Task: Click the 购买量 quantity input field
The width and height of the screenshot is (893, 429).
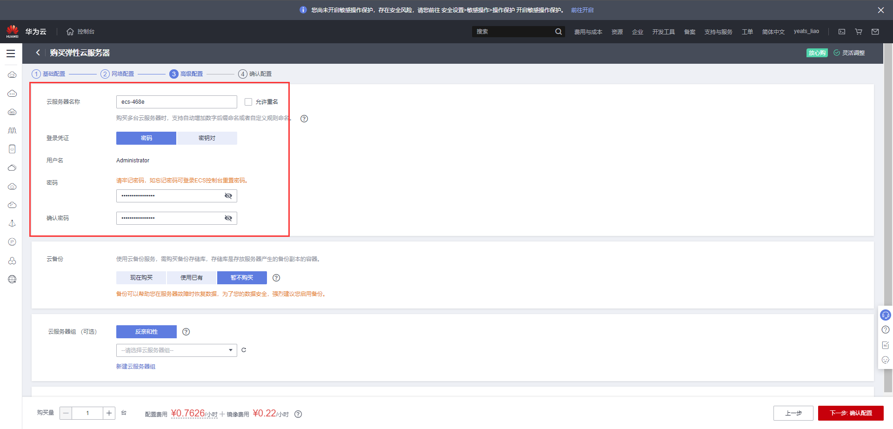Action: point(87,413)
